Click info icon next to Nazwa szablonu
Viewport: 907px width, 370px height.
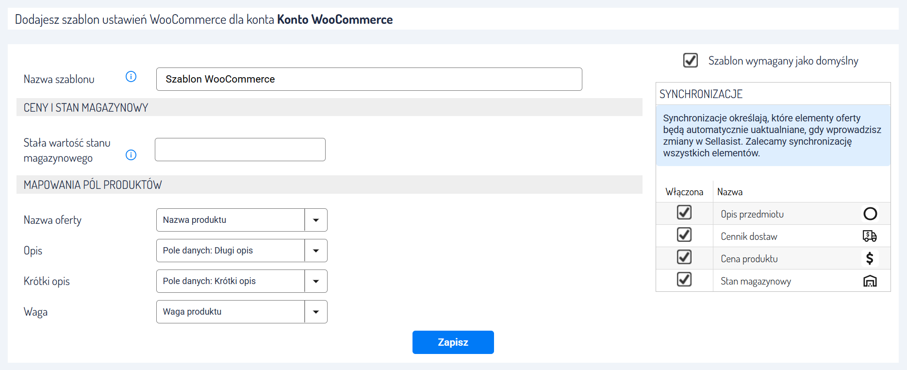131,77
